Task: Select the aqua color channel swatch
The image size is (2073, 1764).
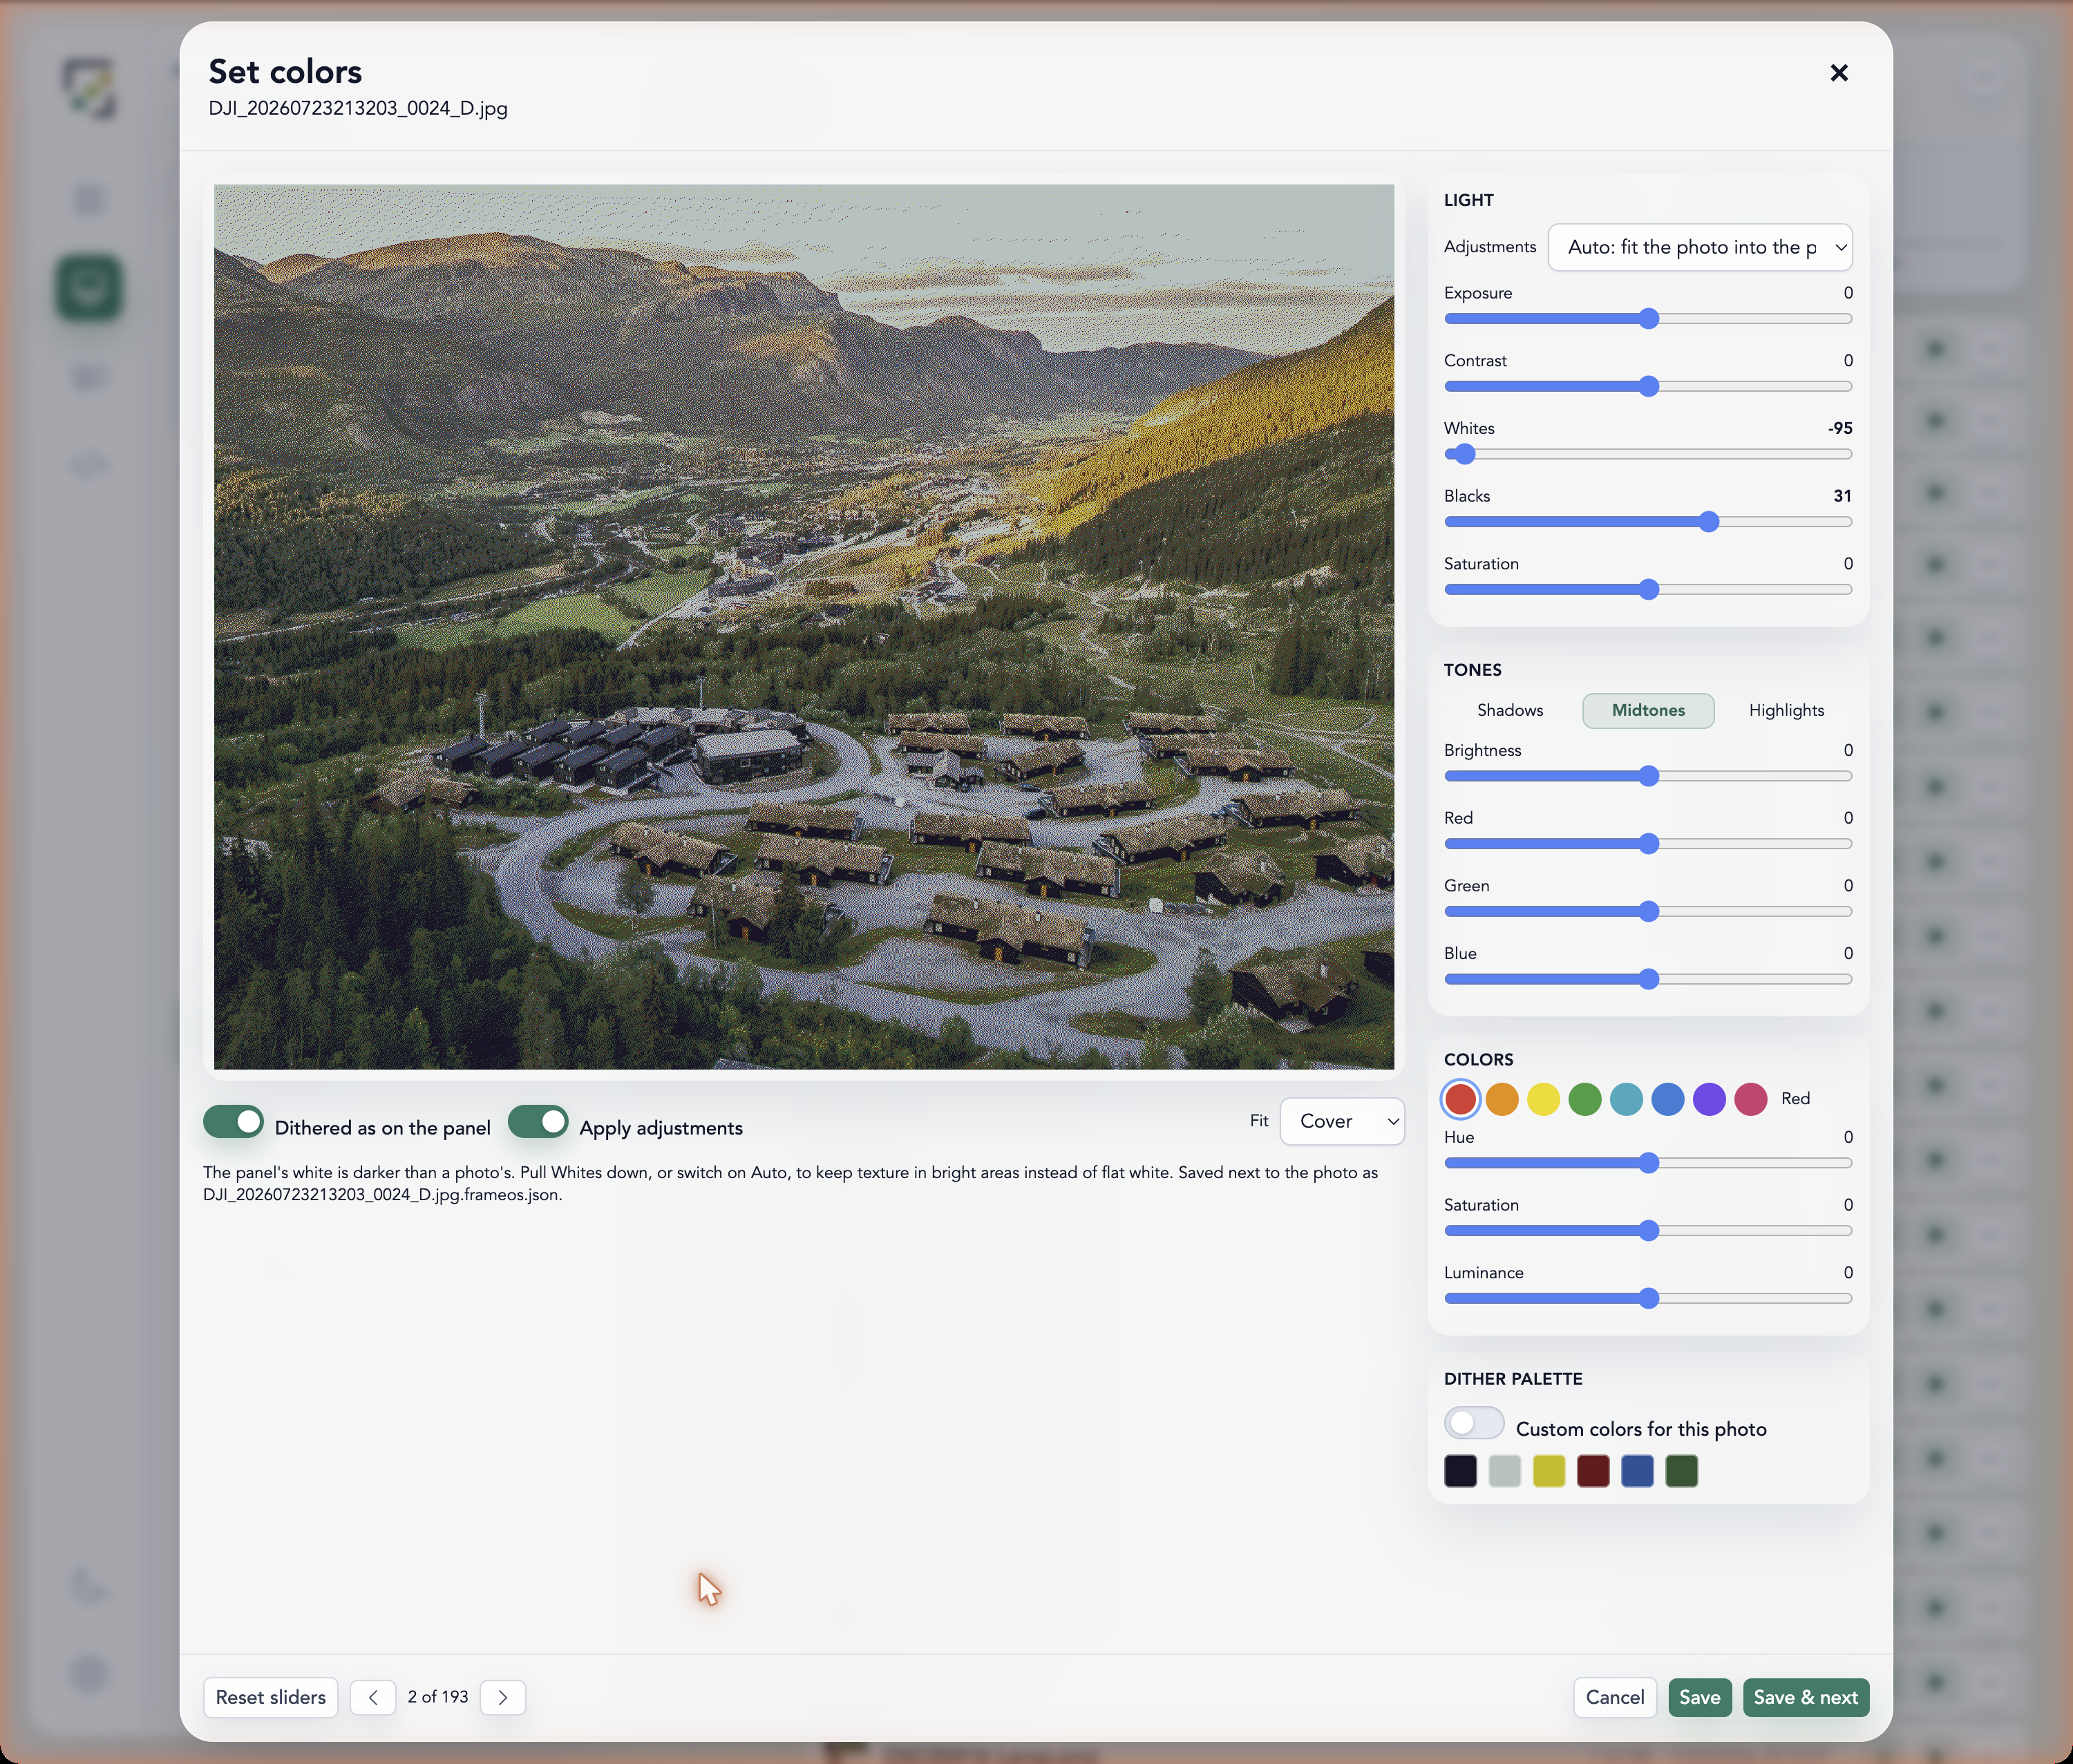Action: coord(1626,1099)
